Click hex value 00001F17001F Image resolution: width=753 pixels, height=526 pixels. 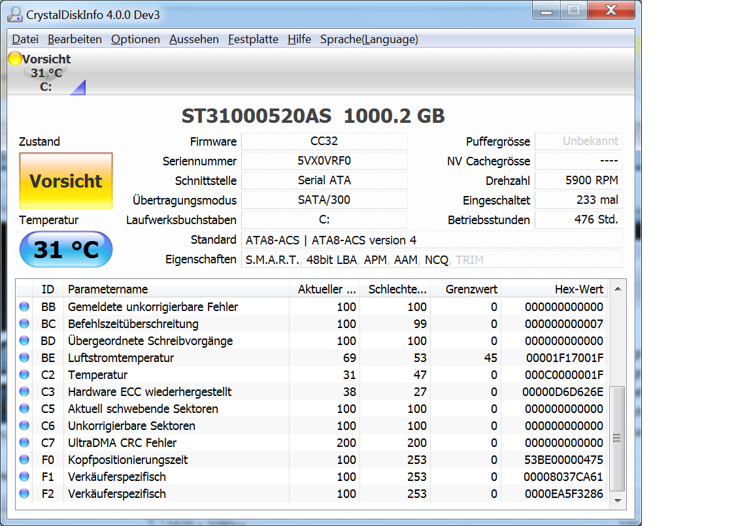click(x=565, y=358)
